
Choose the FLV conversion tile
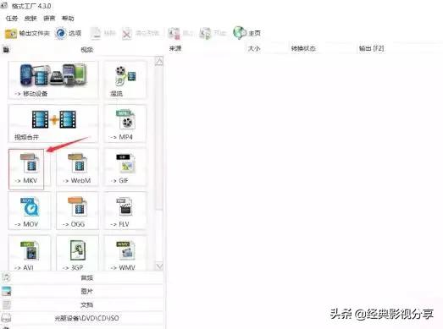coord(125,211)
